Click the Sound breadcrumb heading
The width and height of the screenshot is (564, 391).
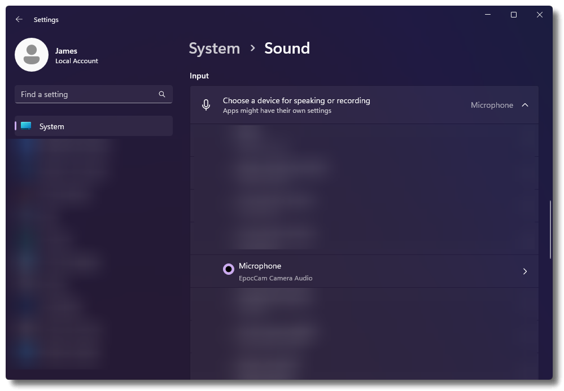pyautogui.click(x=287, y=49)
